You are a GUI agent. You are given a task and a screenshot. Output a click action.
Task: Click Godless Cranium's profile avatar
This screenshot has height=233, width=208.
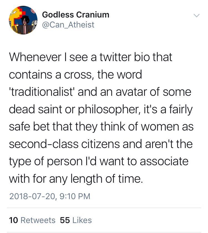(23, 20)
